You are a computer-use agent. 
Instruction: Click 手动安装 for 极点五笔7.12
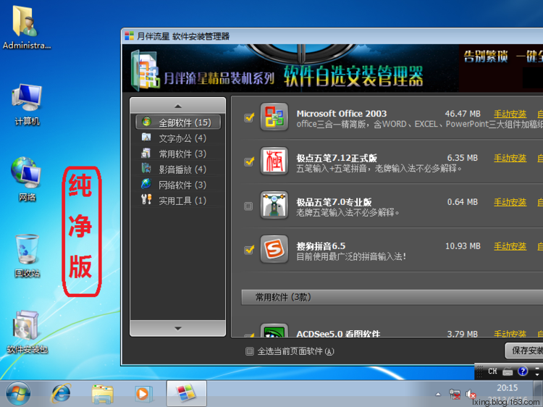(510, 158)
